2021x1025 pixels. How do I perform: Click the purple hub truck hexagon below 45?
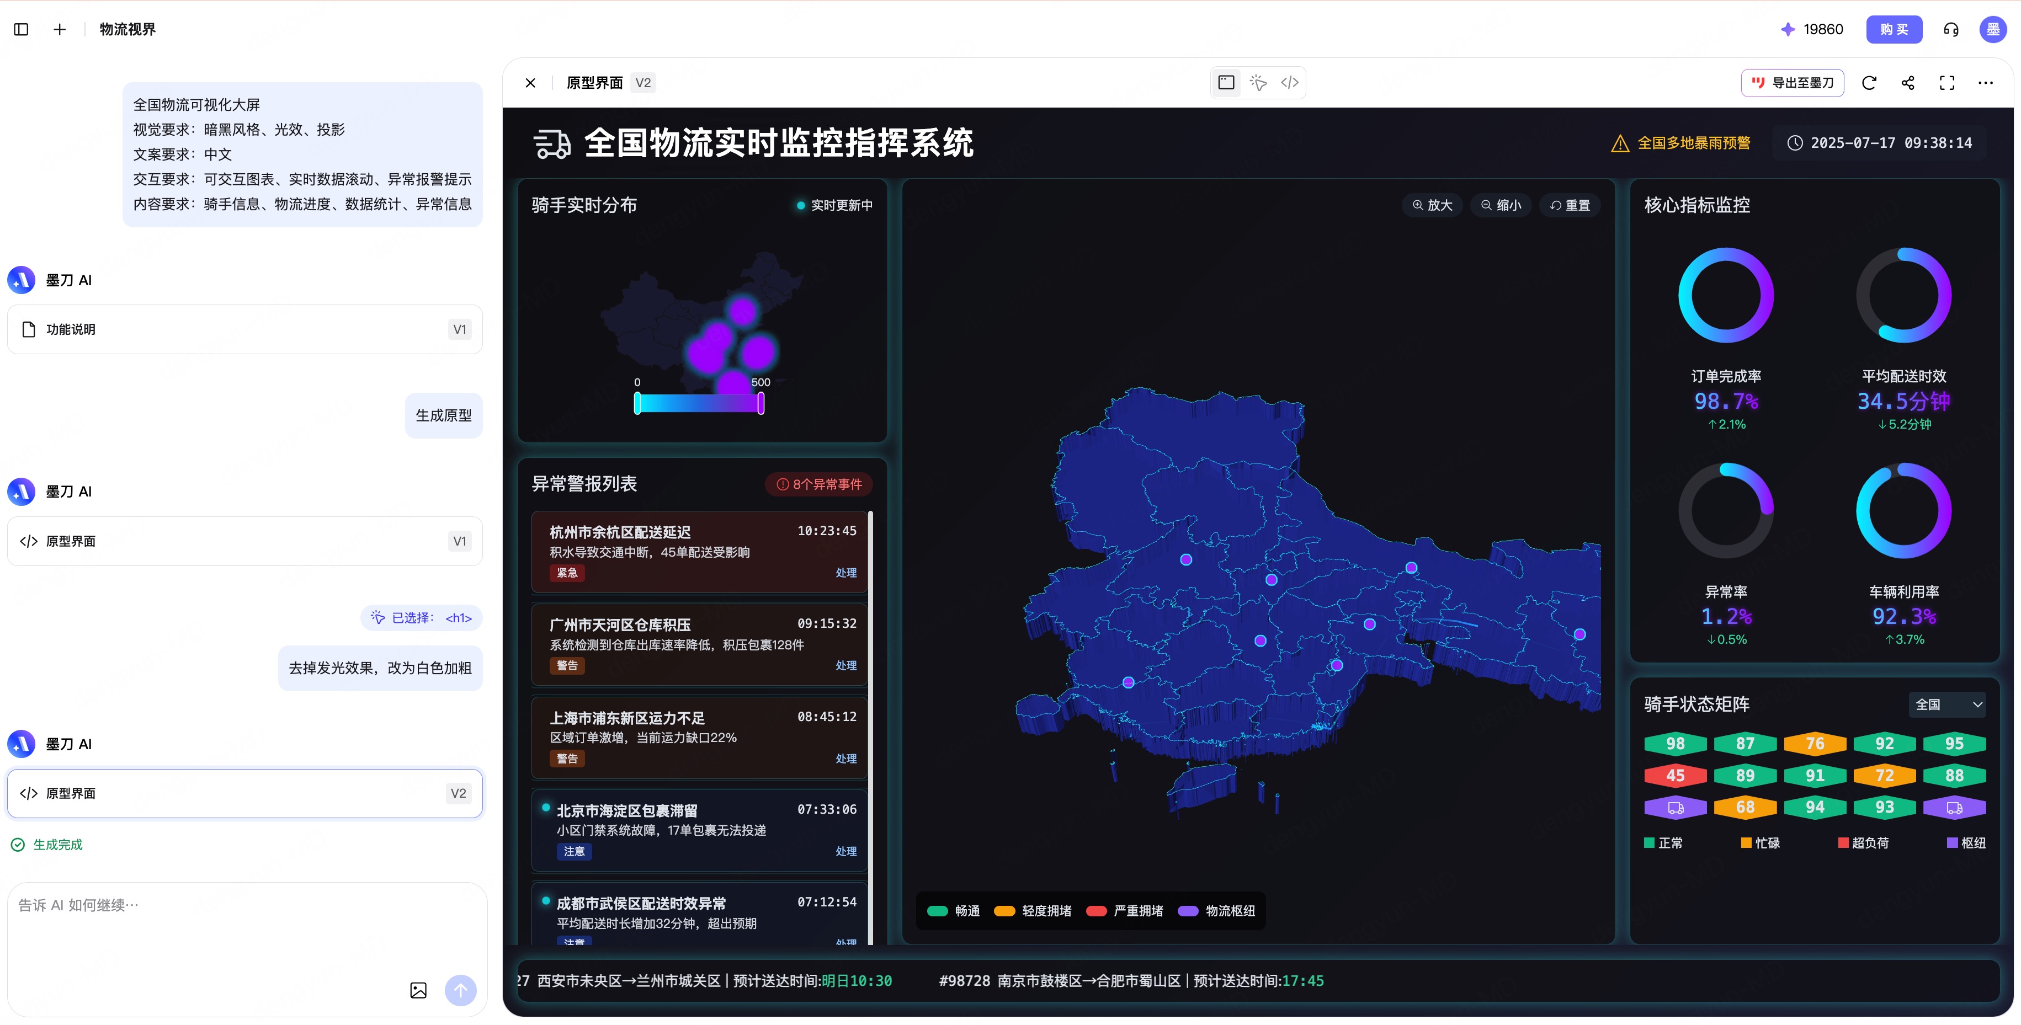(1675, 807)
